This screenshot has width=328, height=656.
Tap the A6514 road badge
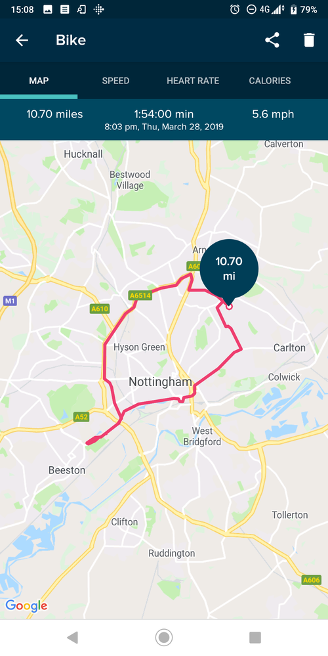coord(140,295)
